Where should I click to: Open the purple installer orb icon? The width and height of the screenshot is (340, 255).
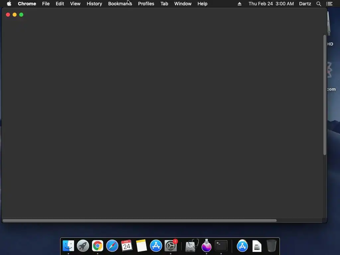coord(206,246)
